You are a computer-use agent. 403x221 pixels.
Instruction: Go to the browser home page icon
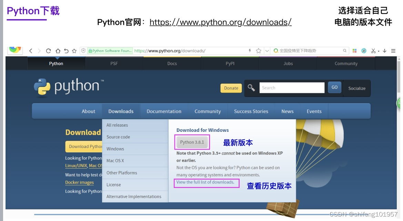pos(58,51)
